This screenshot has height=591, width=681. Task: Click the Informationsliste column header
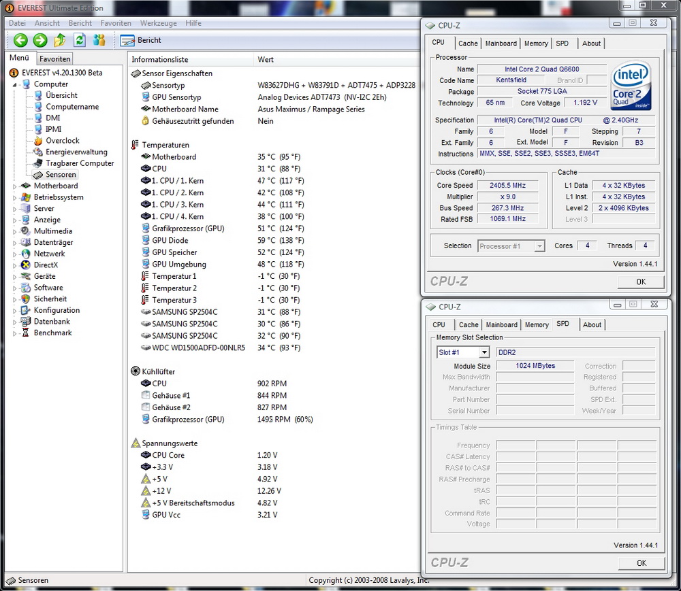click(190, 59)
